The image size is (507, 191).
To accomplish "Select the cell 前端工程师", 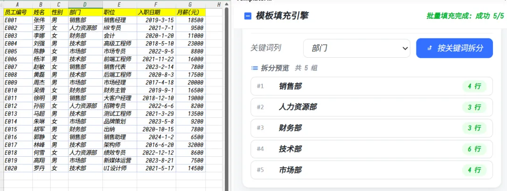I will tap(120, 59).
